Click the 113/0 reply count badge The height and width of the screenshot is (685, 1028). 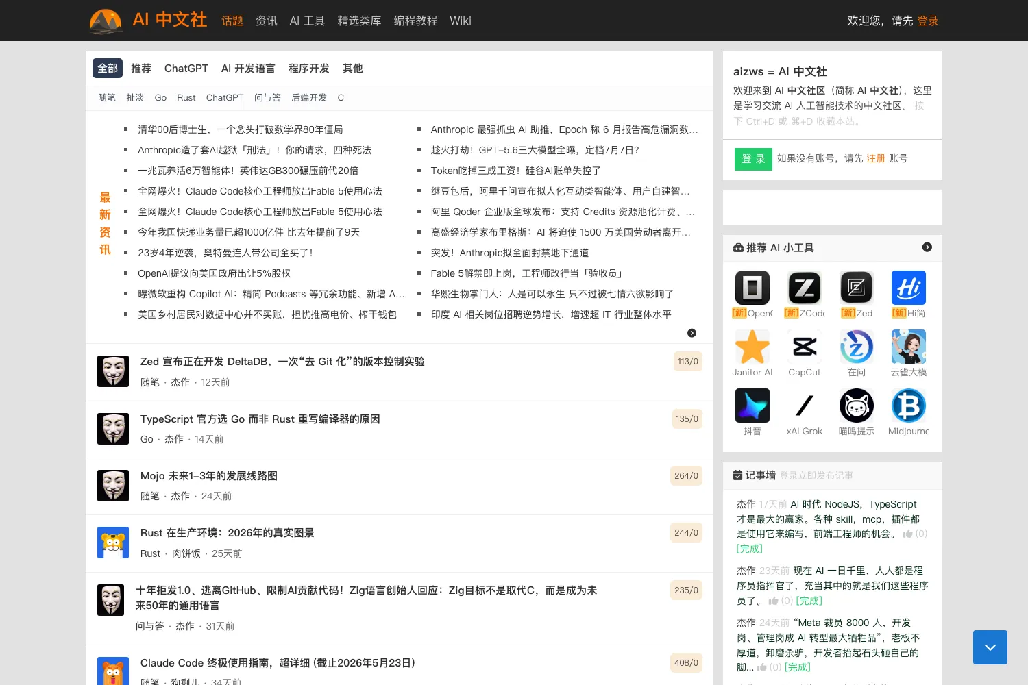click(687, 362)
